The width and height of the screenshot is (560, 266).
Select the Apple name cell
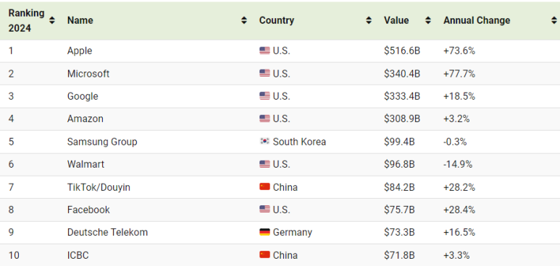79,51
